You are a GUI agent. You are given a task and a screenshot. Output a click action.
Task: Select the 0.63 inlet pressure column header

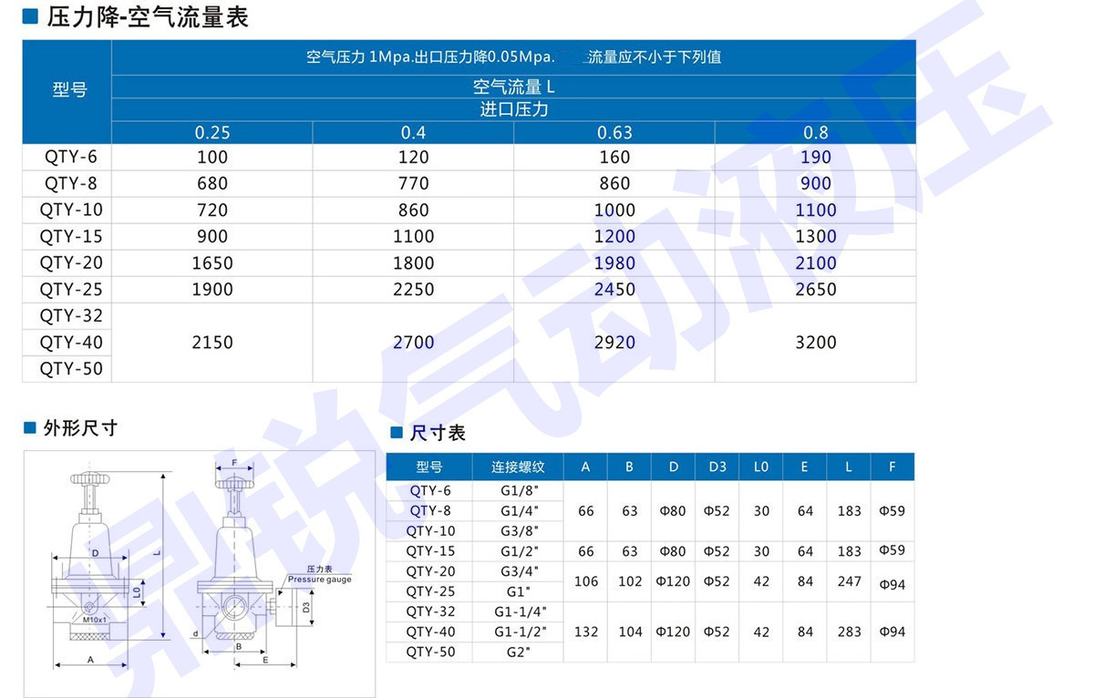[614, 133]
